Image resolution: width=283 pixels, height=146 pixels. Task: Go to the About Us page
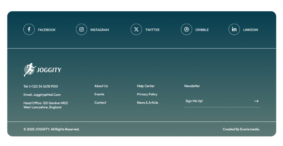[101, 86]
